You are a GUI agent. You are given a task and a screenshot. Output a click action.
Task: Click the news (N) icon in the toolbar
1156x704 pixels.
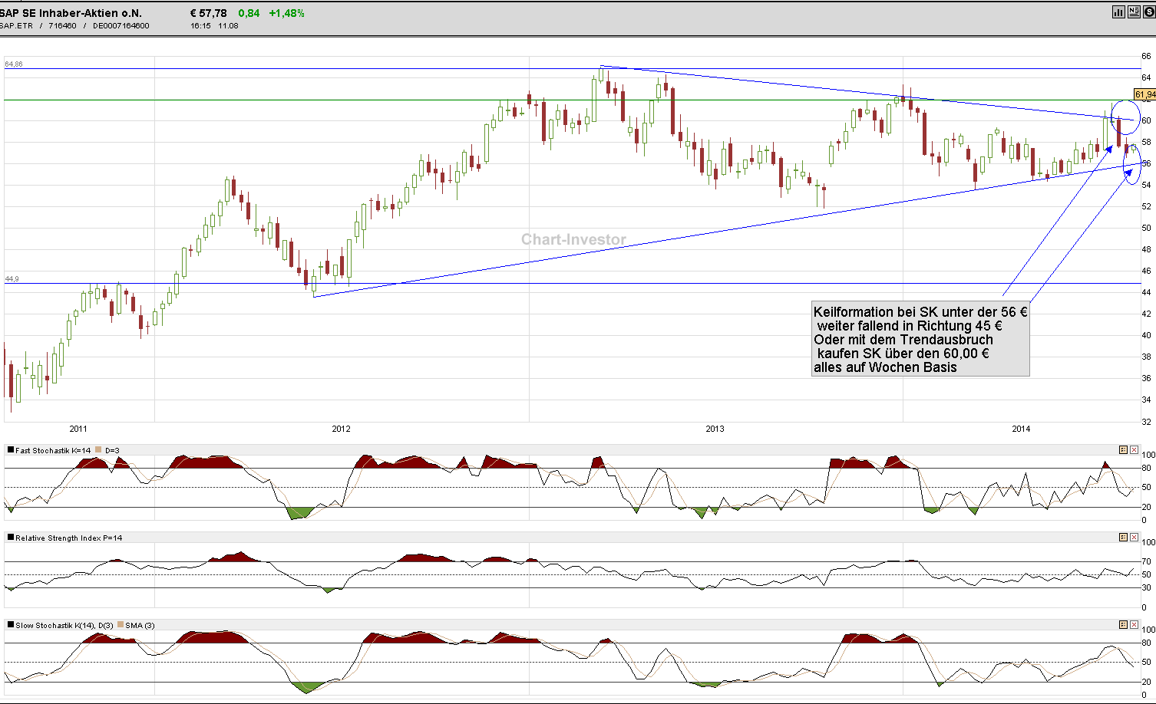click(x=1134, y=12)
